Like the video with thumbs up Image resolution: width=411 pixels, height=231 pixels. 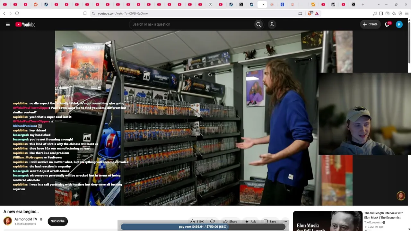(x=197, y=221)
